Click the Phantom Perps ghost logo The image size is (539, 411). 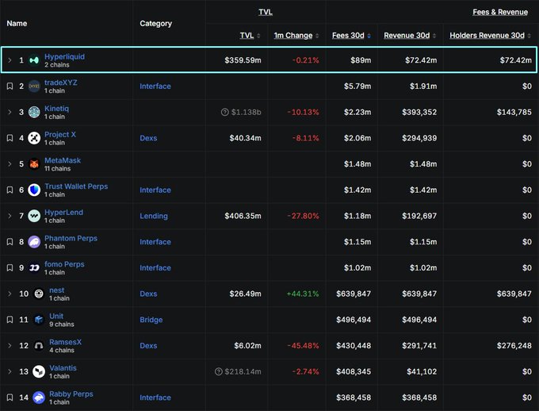click(34, 242)
